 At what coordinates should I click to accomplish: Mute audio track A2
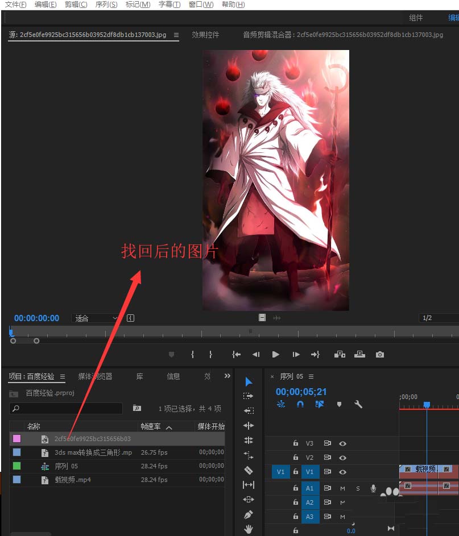(x=342, y=502)
